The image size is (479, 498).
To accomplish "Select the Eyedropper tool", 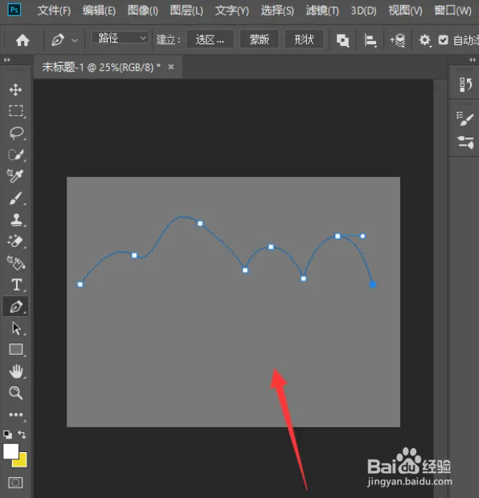I will coord(15,175).
